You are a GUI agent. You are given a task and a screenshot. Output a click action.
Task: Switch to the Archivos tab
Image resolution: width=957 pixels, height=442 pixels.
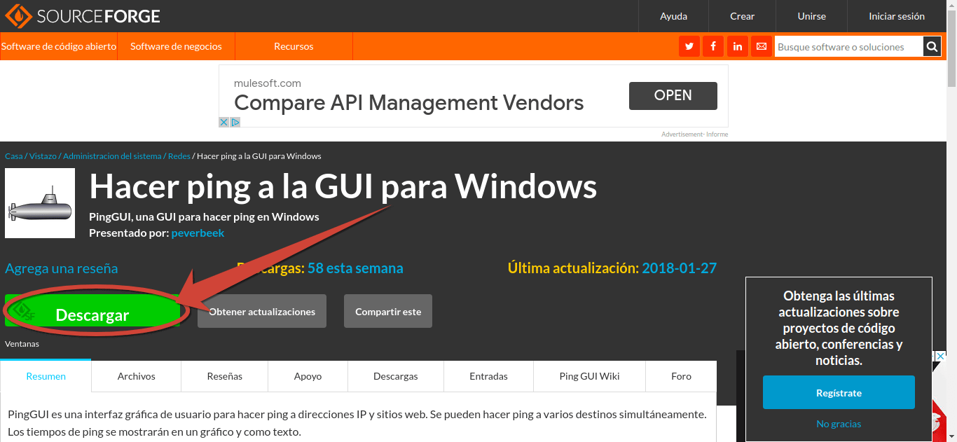[135, 376]
